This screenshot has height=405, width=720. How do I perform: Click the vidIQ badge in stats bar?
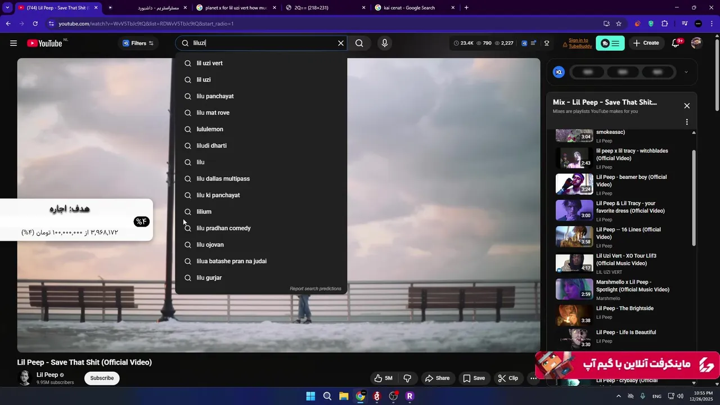click(524, 43)
